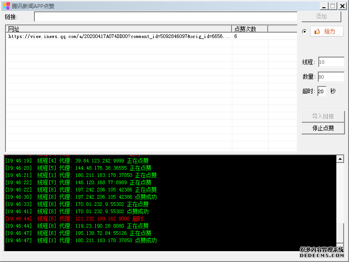Viewport: 349px width, 262px height.
Task: Click the 19:46:41 点赞成功 log line
Action: click(77, 211)
